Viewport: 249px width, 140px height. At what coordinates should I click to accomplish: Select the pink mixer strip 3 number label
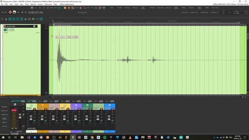[54, 131]
